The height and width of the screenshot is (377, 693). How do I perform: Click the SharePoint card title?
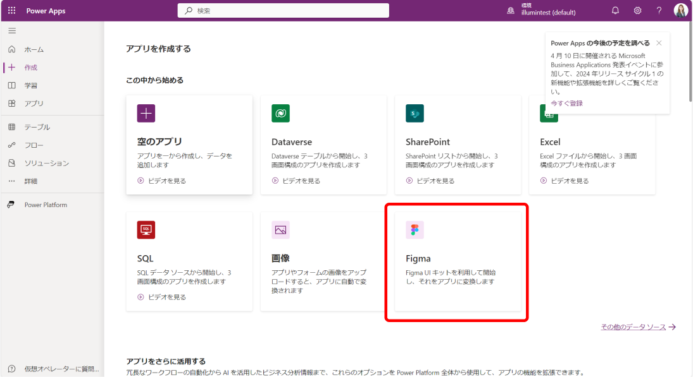(x=428, y=142)
